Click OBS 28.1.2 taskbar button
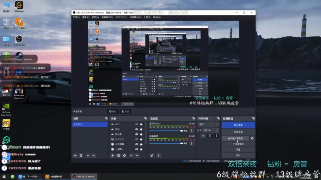The image size is (321, 180). click(84, 176)
